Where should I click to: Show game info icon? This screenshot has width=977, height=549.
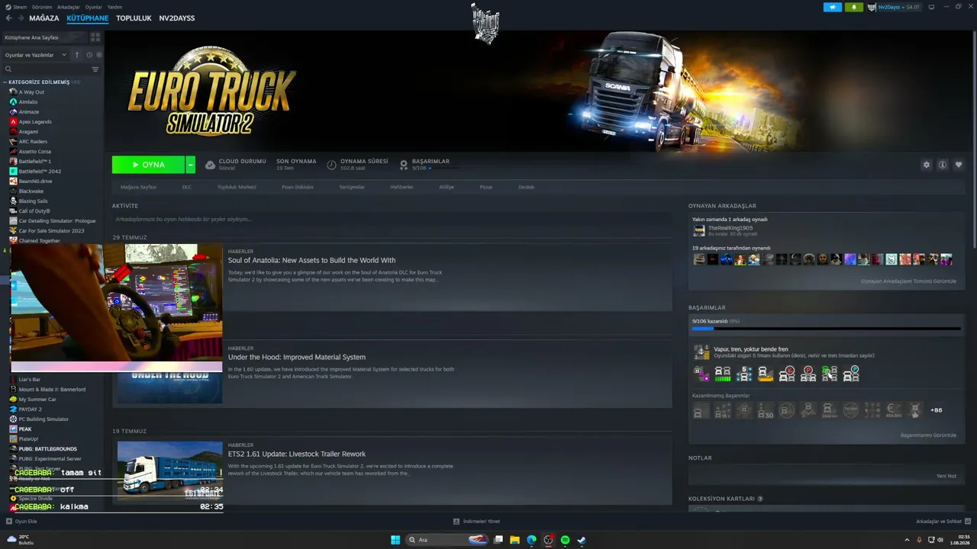pos(943,165)
